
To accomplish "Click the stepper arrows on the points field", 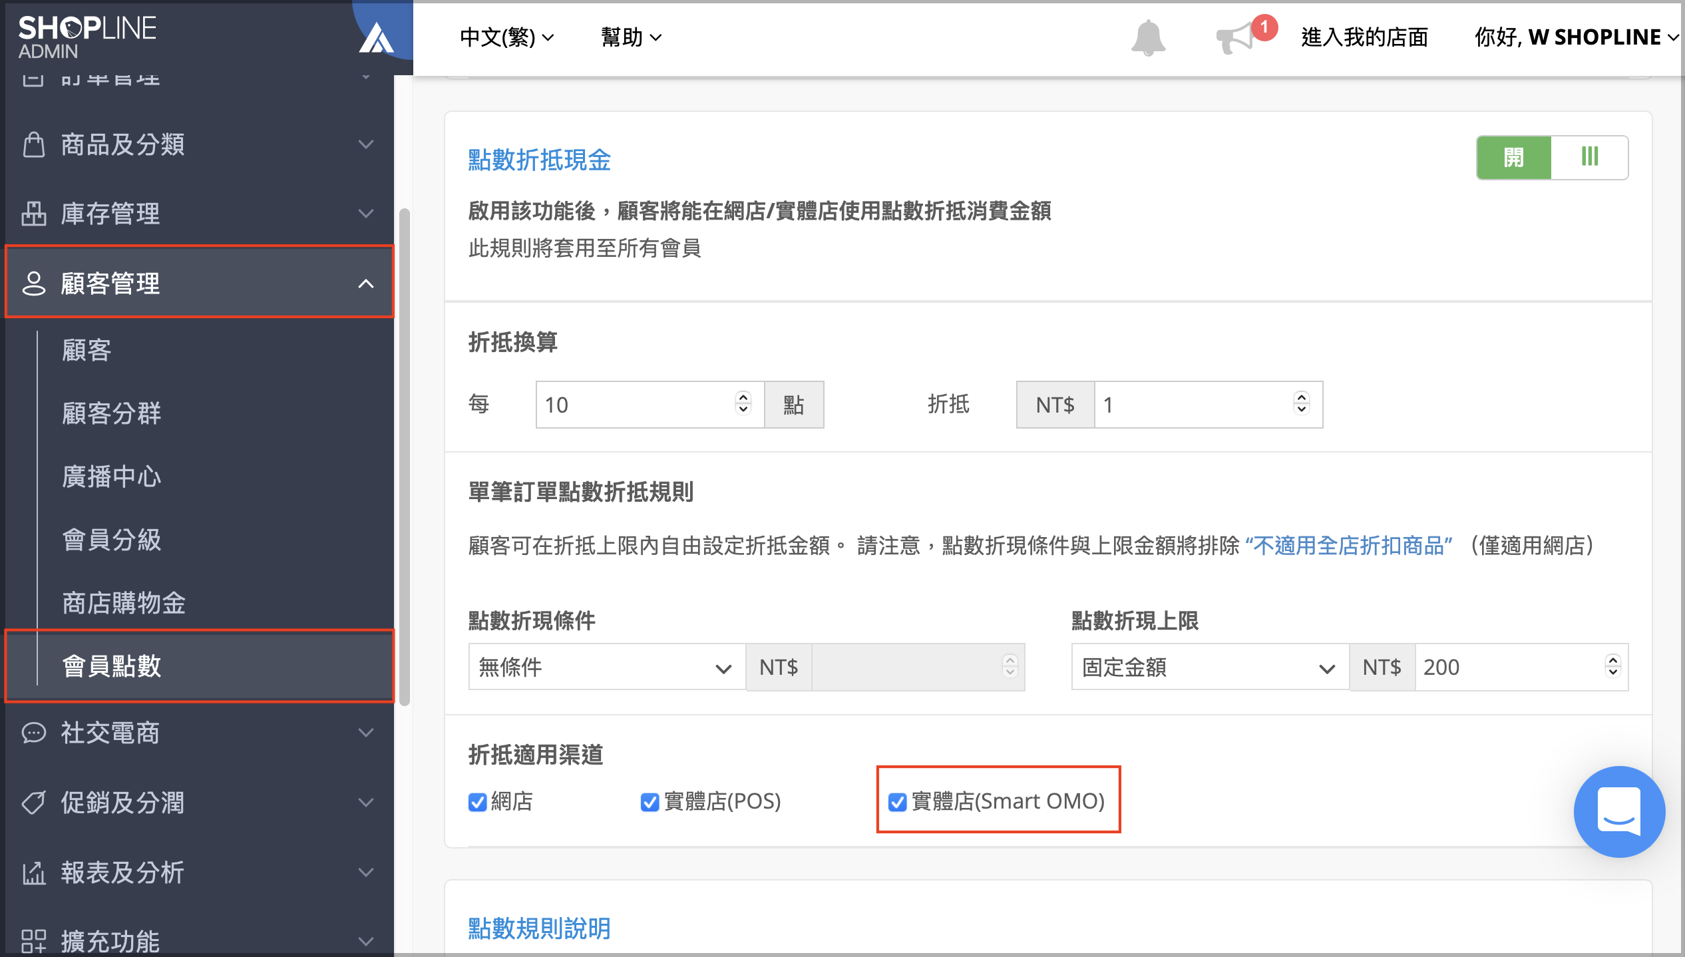I will click(x=743, y=403).
